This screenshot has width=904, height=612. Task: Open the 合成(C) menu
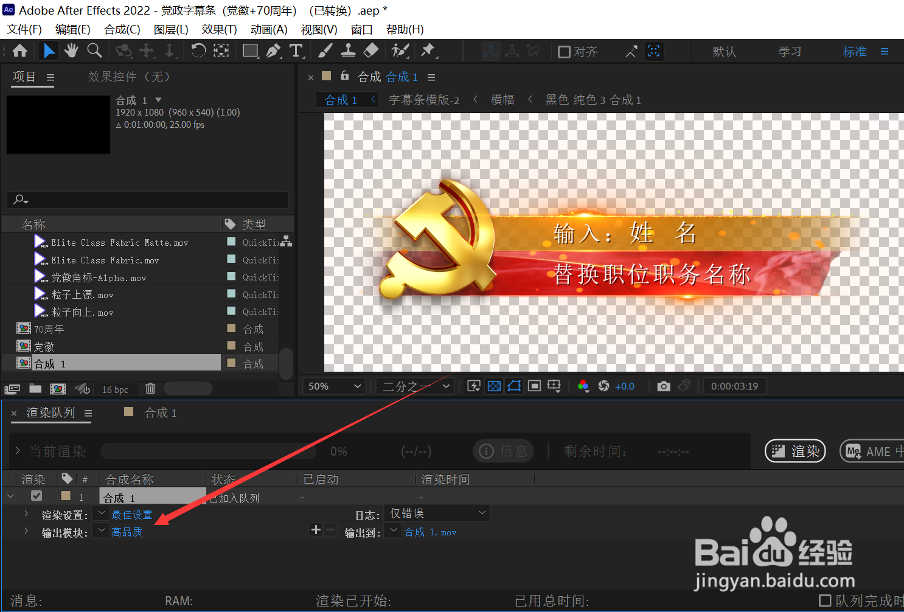pos(122,29)
